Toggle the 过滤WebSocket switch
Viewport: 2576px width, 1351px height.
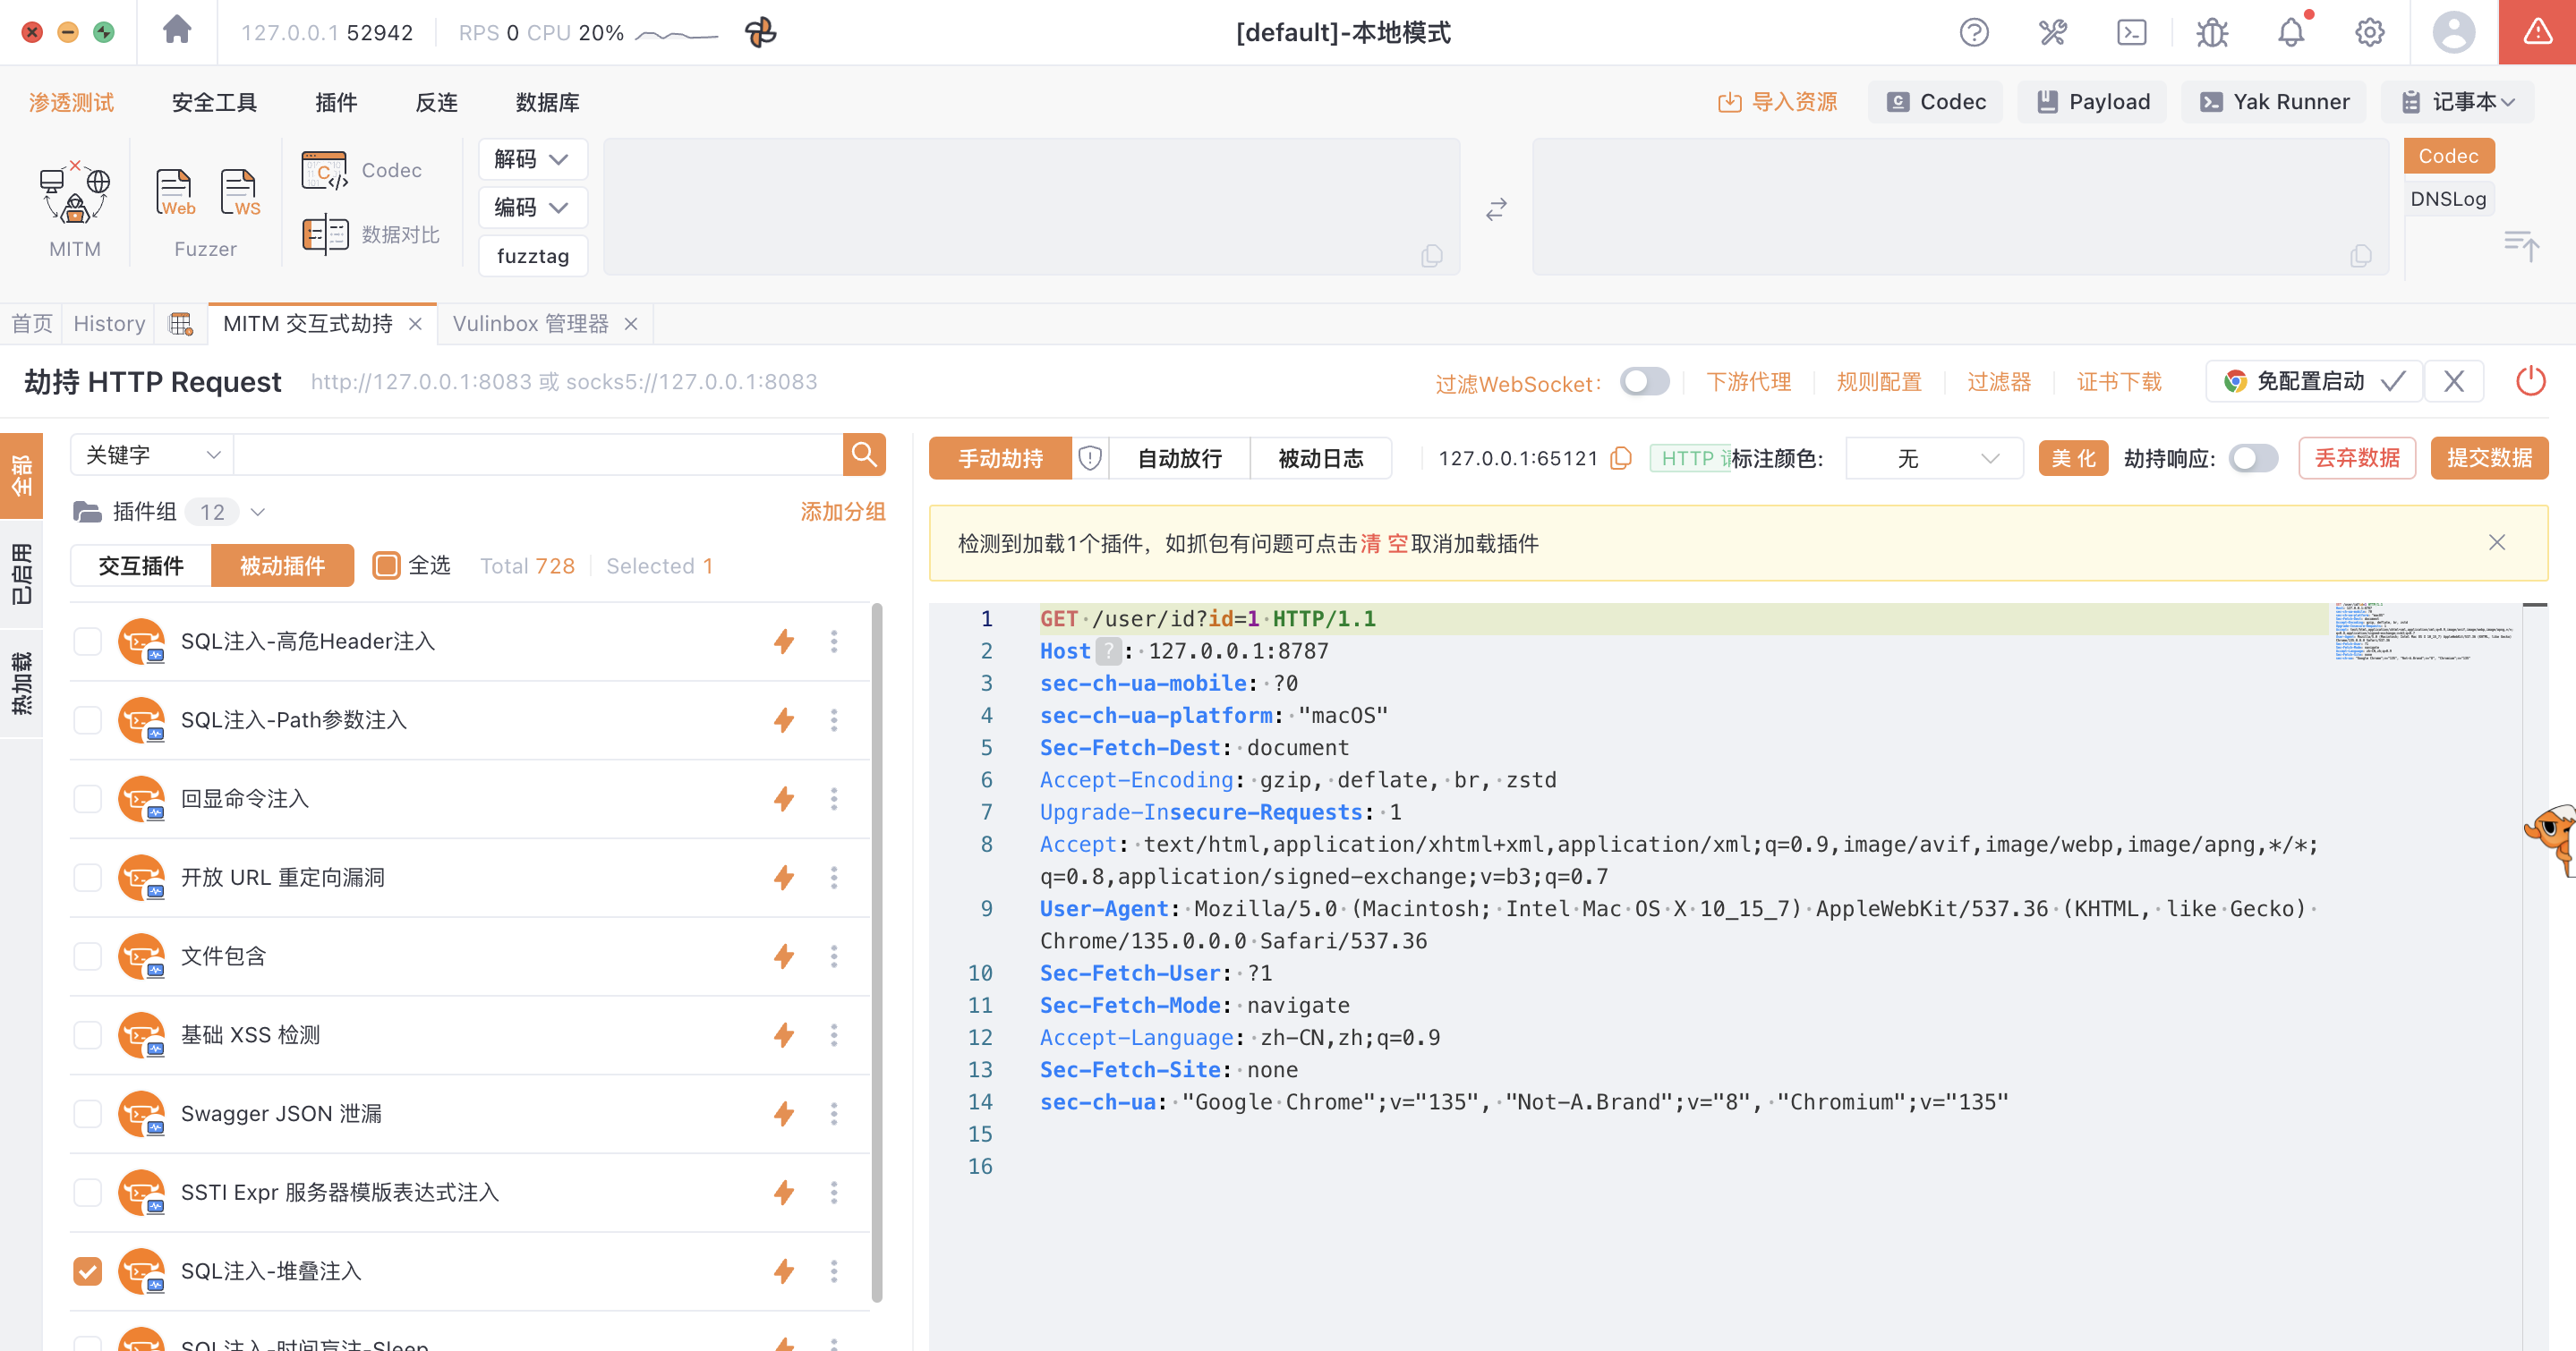coord(1645,382)
